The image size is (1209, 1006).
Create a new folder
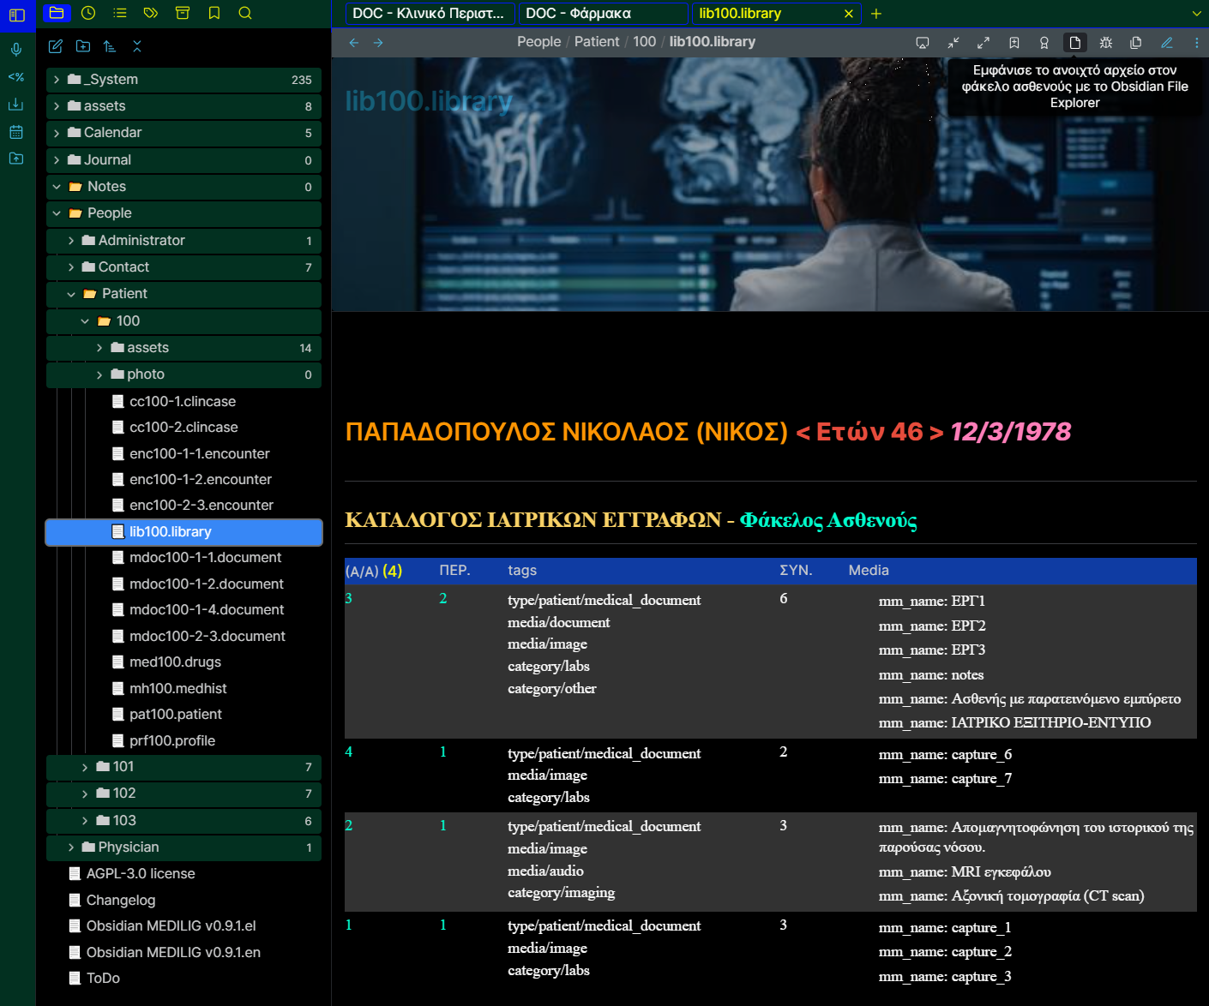pyautogui.click(x=83, y=46)
